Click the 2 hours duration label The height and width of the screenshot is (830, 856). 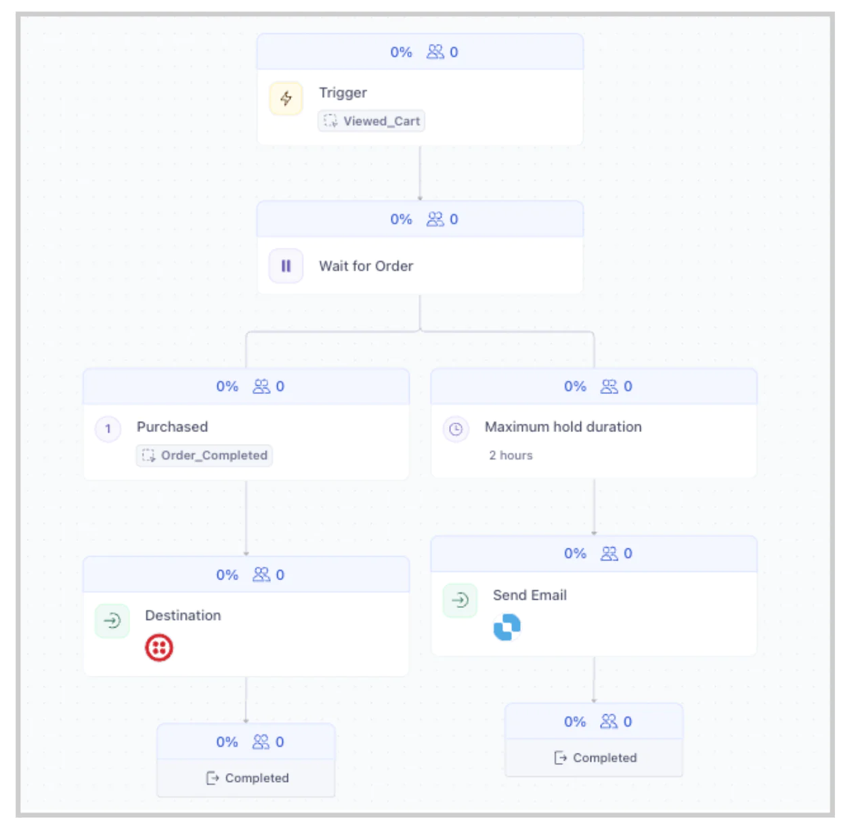click(x=511, y=455)
